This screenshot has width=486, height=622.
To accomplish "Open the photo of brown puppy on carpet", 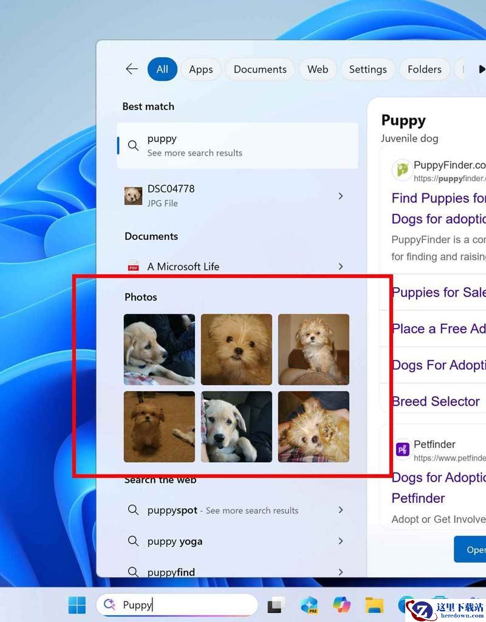I will click(x=160, y=427).
